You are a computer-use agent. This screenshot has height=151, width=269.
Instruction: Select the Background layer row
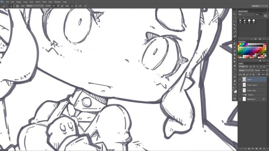click(x=252, y=99)
